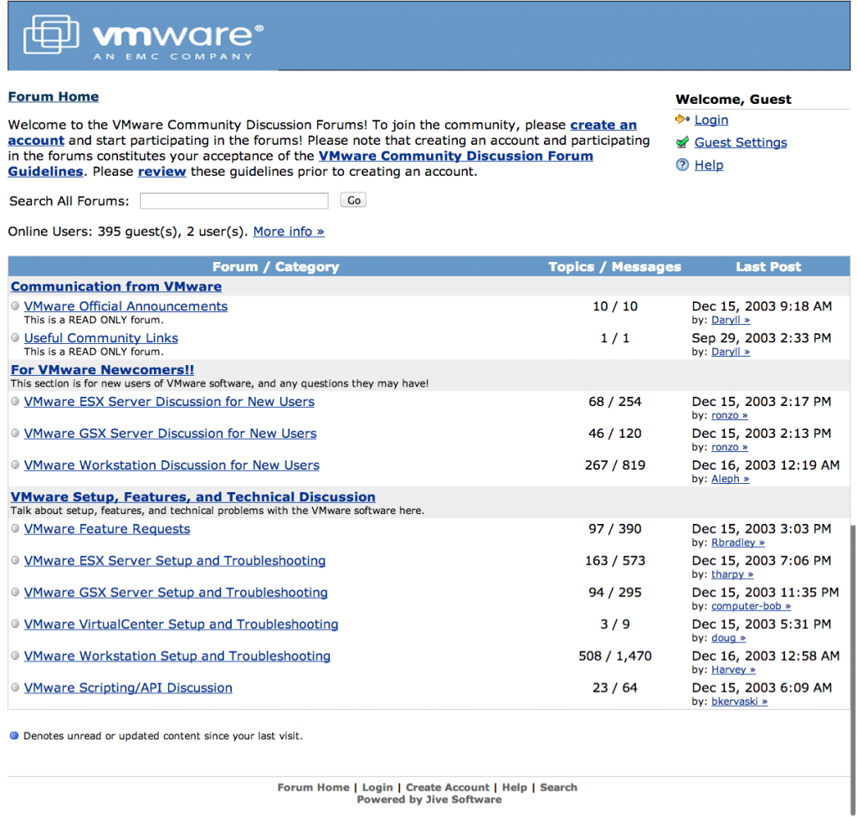Click status bullet beside Workstation Discussion for New Users
Viewport: 857px width, 817px height.
(x=15, y=465)
